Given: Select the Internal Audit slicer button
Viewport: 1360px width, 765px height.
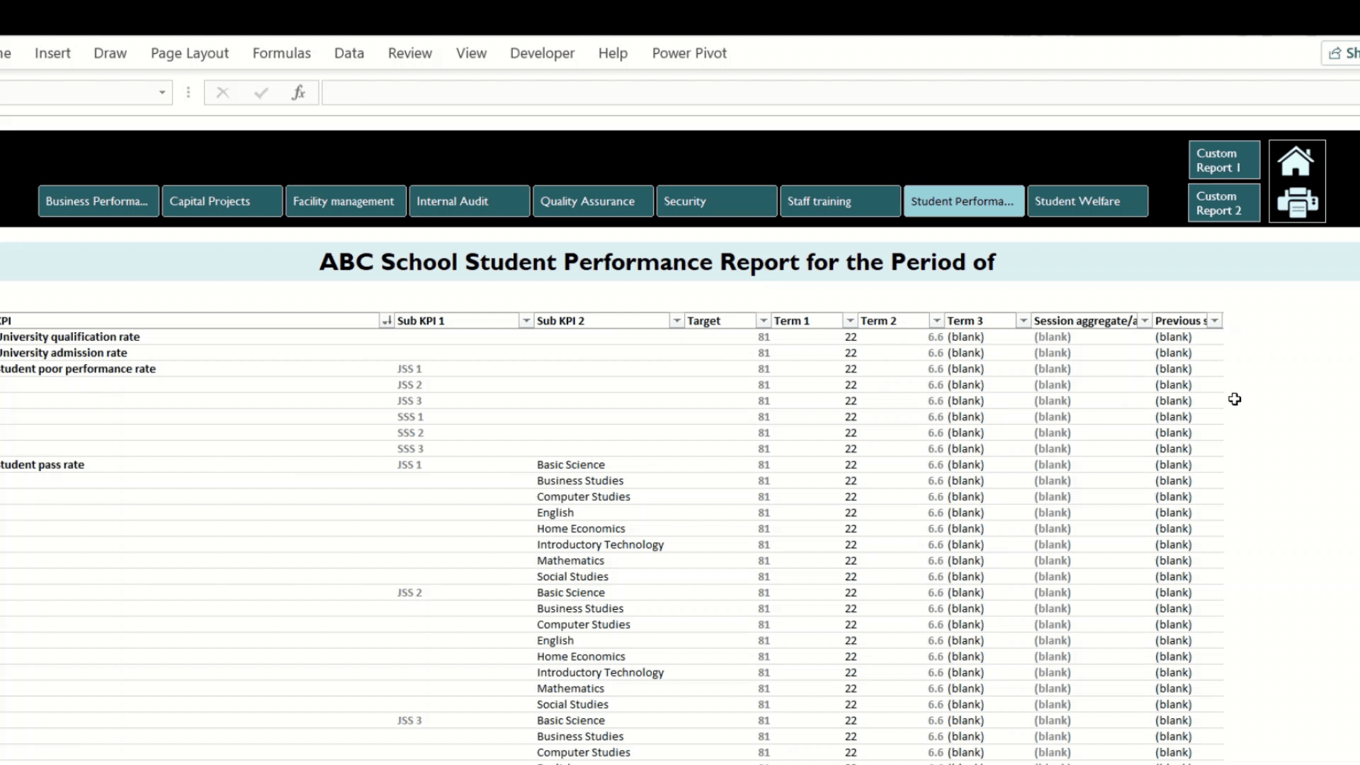Looking at the screenshot, I should click(470, 201).
